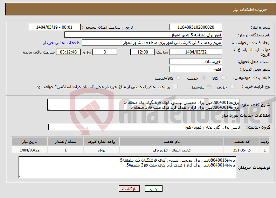The width and height of the screenshot is (276, 198).
Task: Click the 12:00 time field
Action: (143, 52)
